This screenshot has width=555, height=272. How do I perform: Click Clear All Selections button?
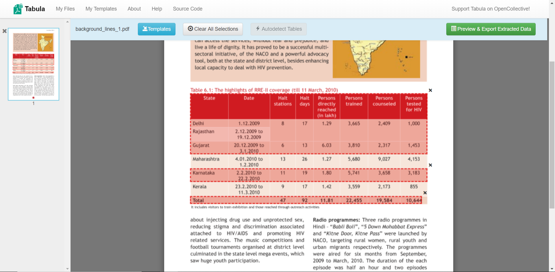tap(213, 29)
